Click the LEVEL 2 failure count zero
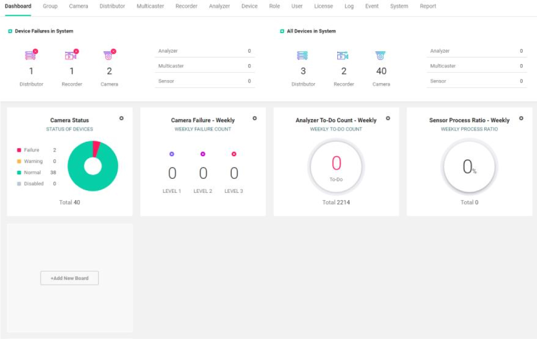The image size is (537, 339). (203, 173)
